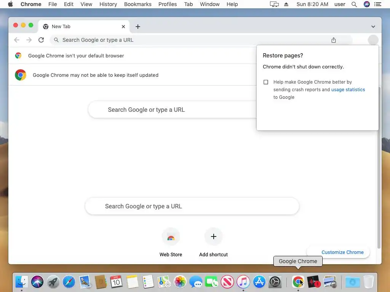Open the History menu

pyautogui.click(x=108, y=4)
